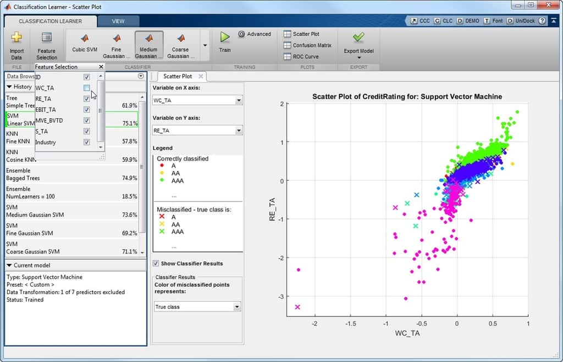This screenshot has height=362, width=563.
Task: Select the Medium Gaussian SVM preset
Action: [x=148, y=44]
